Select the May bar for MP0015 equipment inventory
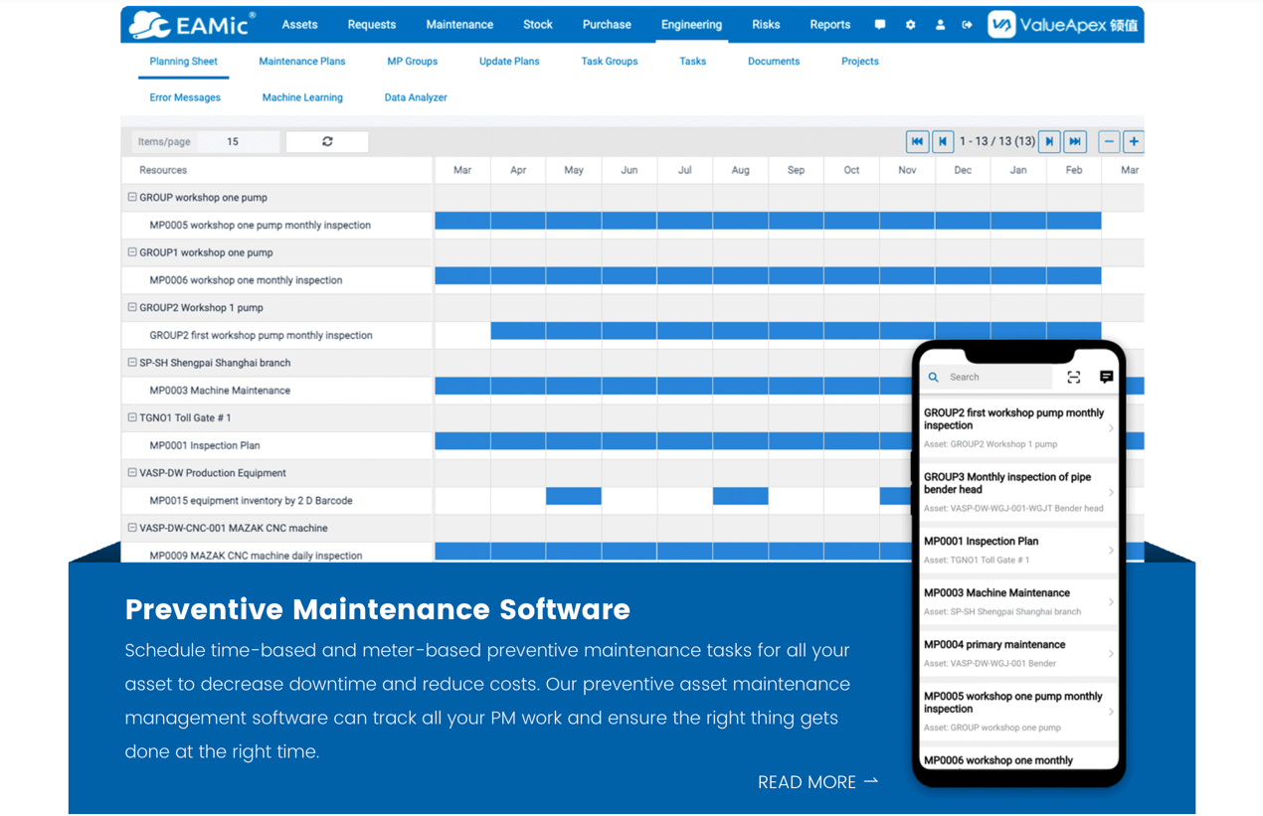Image resolution: width=1263 pixels, height=816 pixels. click(573, 496)
